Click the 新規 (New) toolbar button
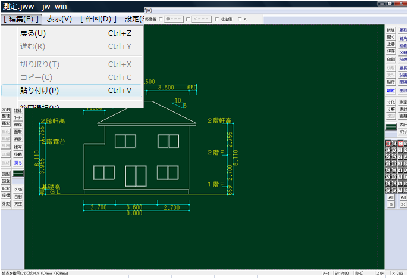This screenshot has width=408, height=279. tap(390, 29)
